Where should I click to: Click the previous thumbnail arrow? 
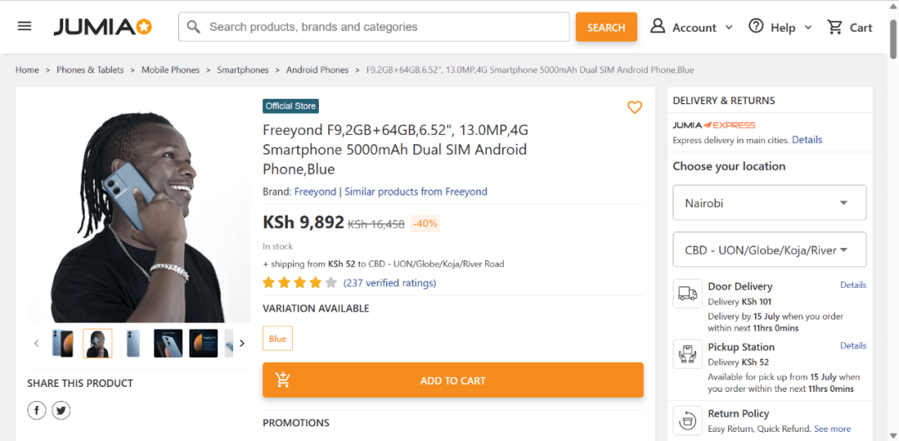coord(36,343)
